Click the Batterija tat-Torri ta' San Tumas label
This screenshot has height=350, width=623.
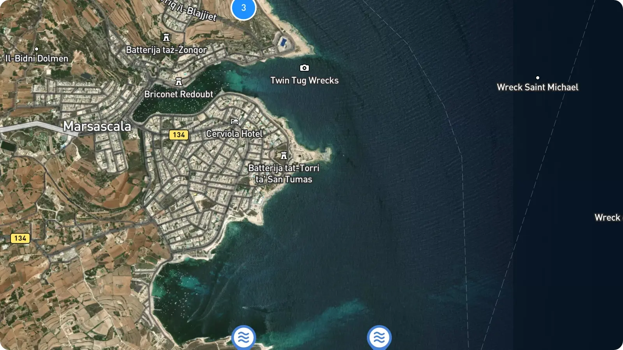pyautogui.click(x=284, y=173)
